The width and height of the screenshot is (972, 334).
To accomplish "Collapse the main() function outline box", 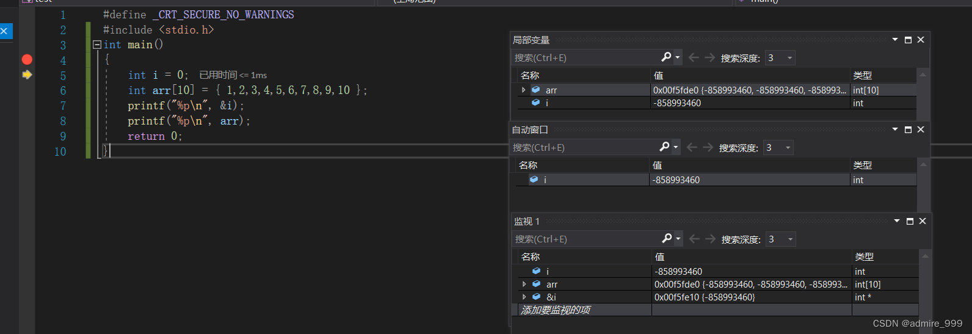I will click(x=97, y=45).
